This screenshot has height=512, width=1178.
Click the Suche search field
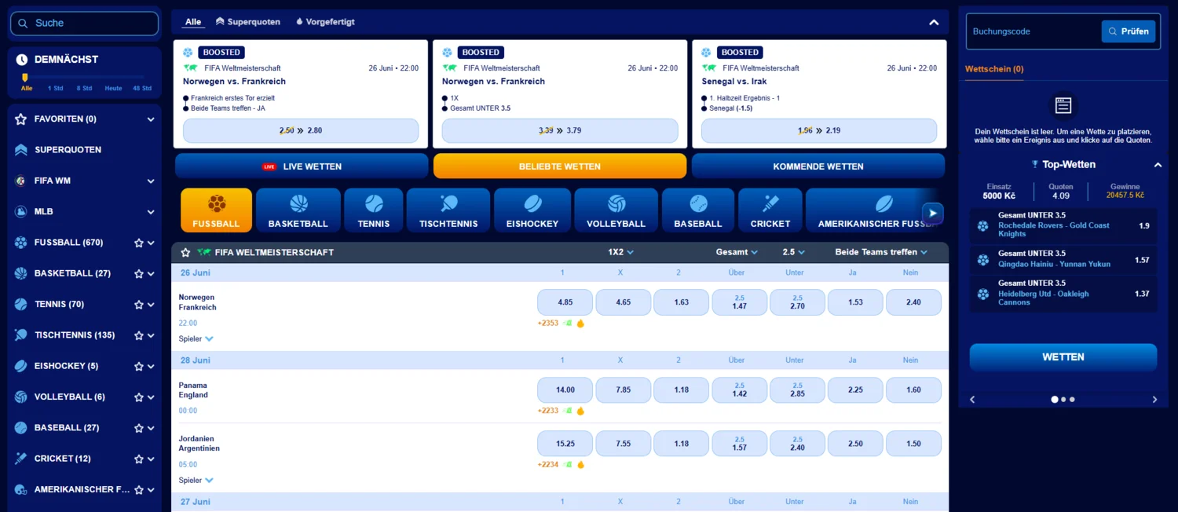click(x=85, y=24)
